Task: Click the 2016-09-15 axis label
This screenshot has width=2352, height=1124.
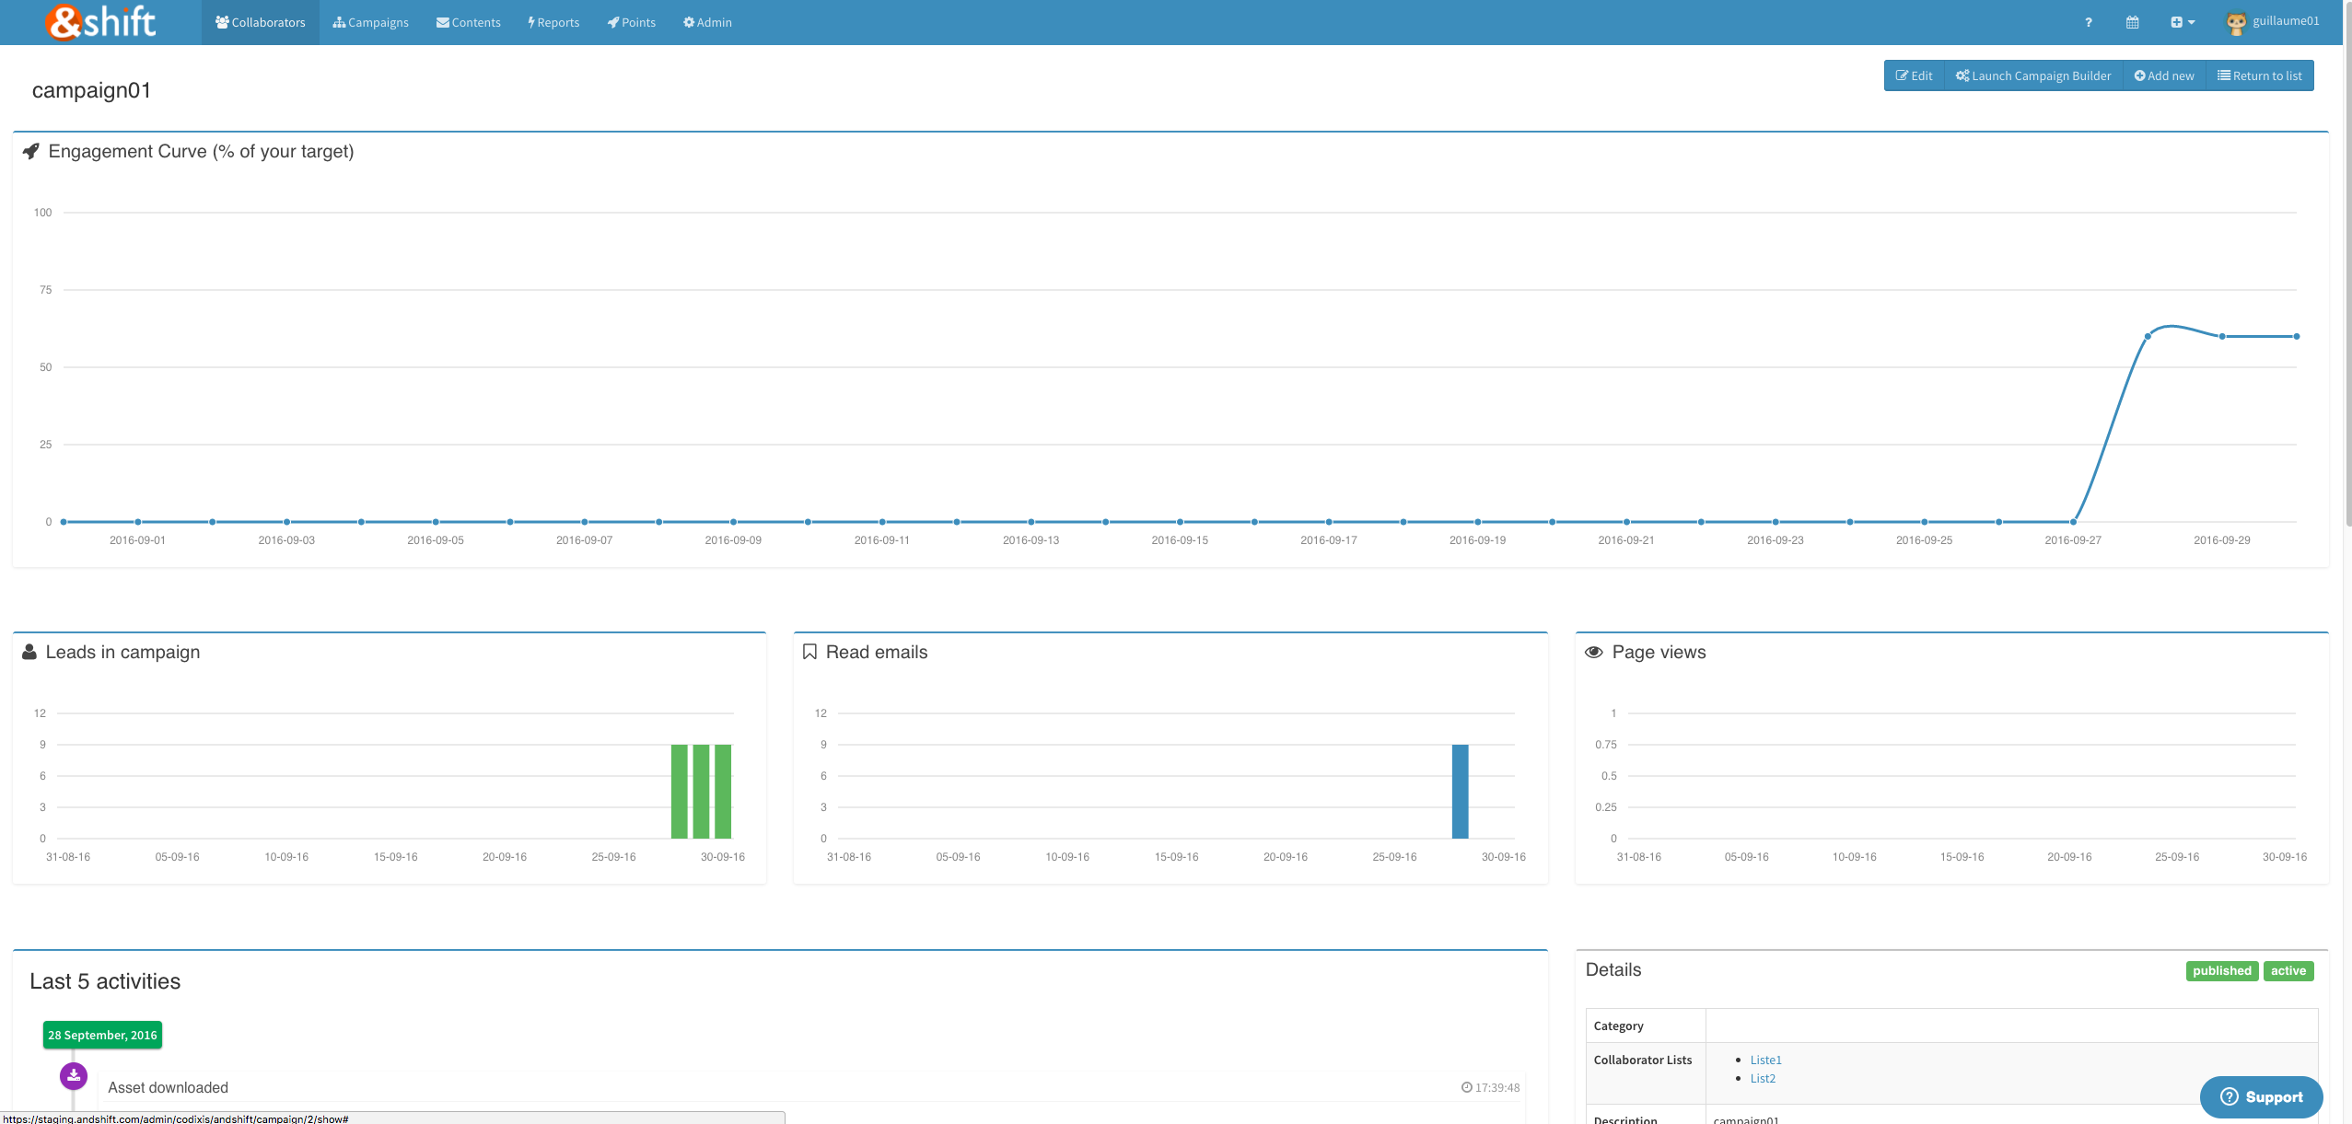Action: (x=1180, y=540)
